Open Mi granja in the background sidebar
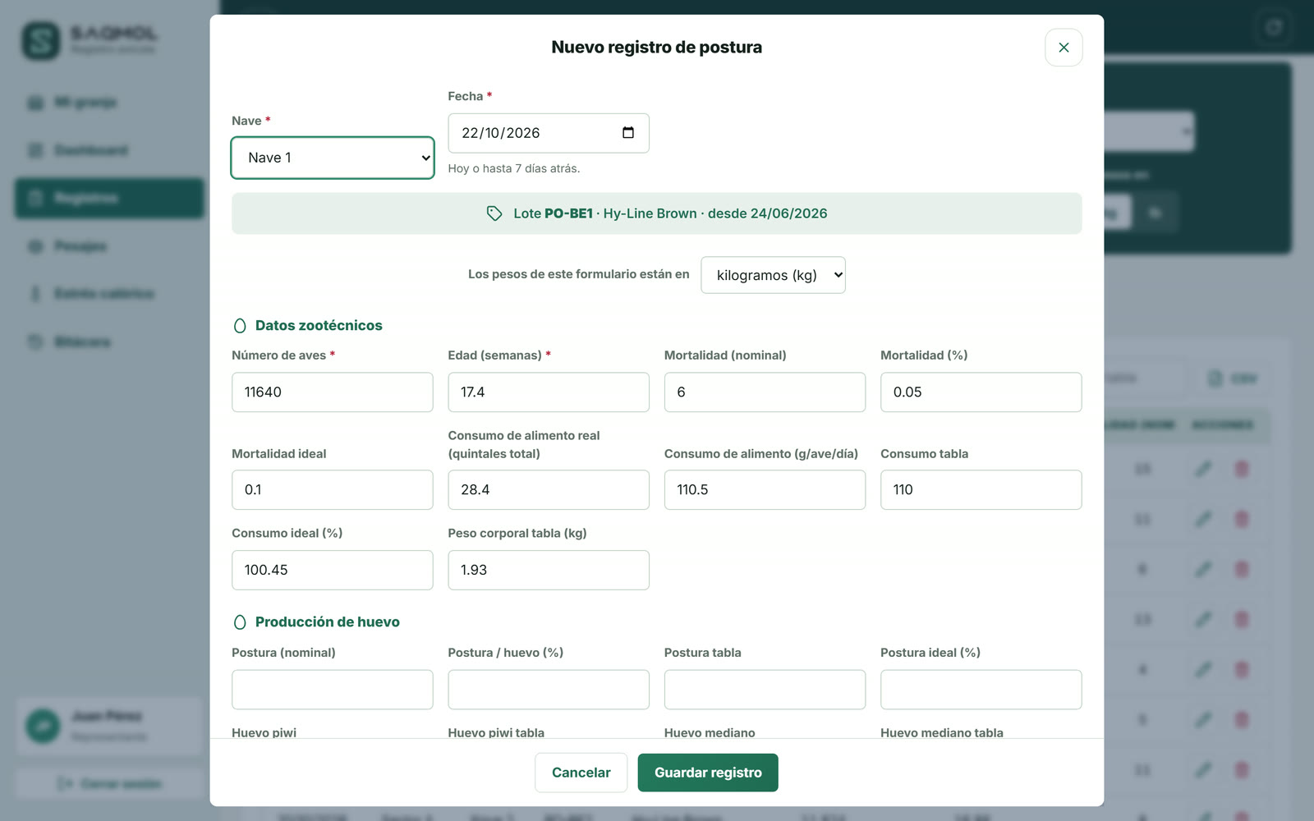1314x821 pixels. click(x=109, y=103)
